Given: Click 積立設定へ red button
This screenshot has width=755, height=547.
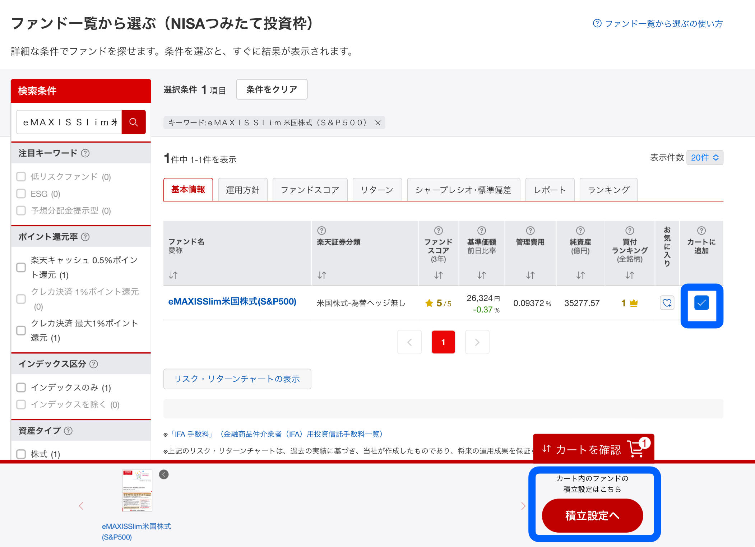Looking at the screenshot, I should (x=592, y=515).
